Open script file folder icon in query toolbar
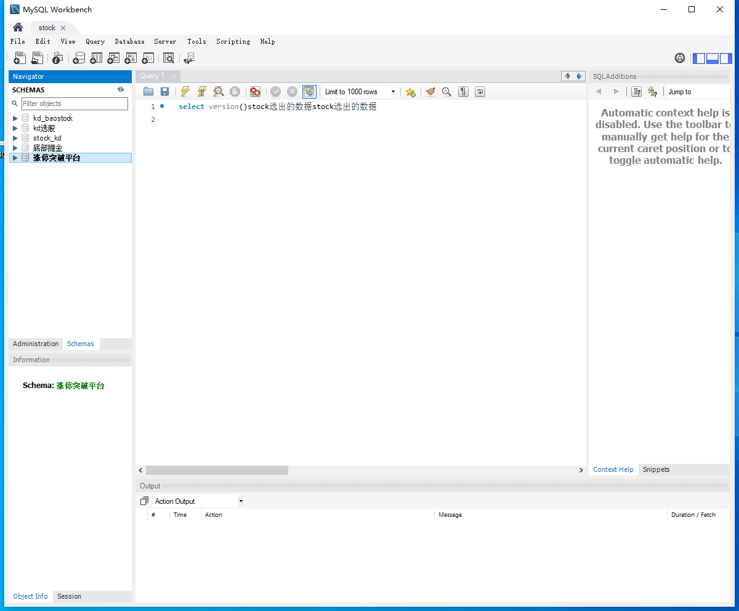 (x=148, y=92)
